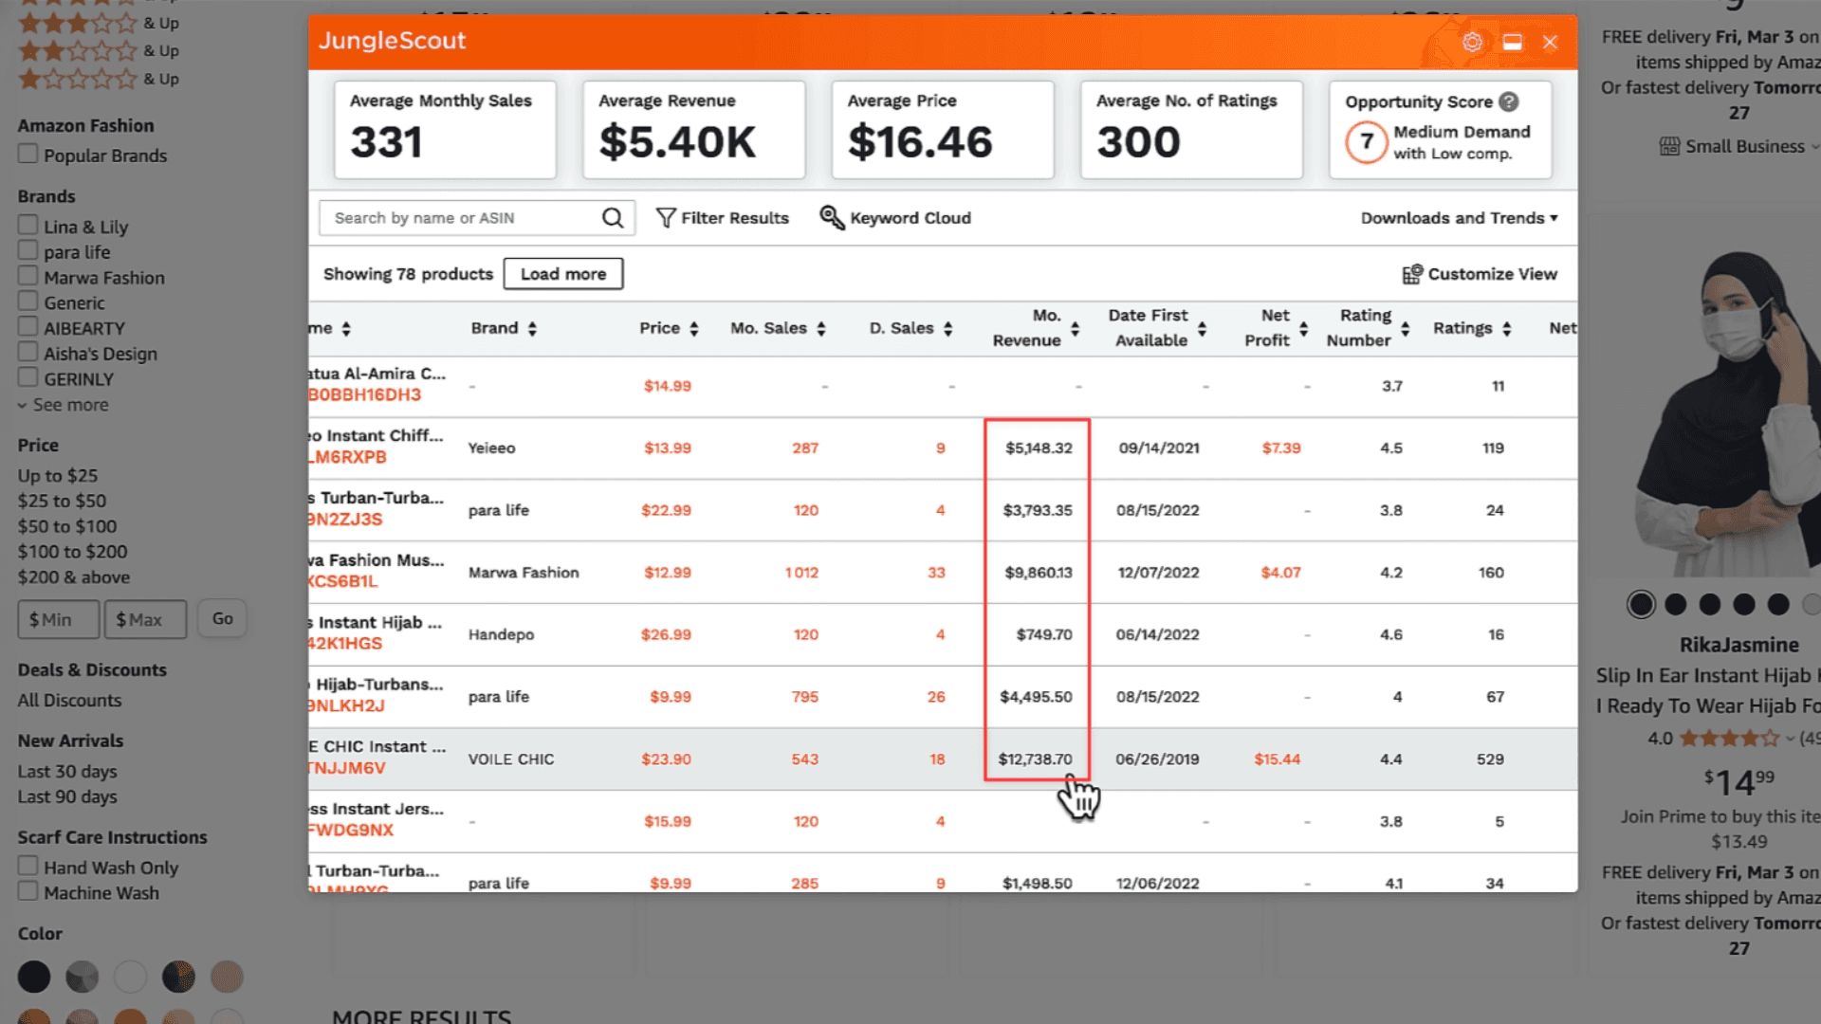Sort table by Price column arrows
This screenshot has height=1024, width=1821.
click(x=694, y=328)
